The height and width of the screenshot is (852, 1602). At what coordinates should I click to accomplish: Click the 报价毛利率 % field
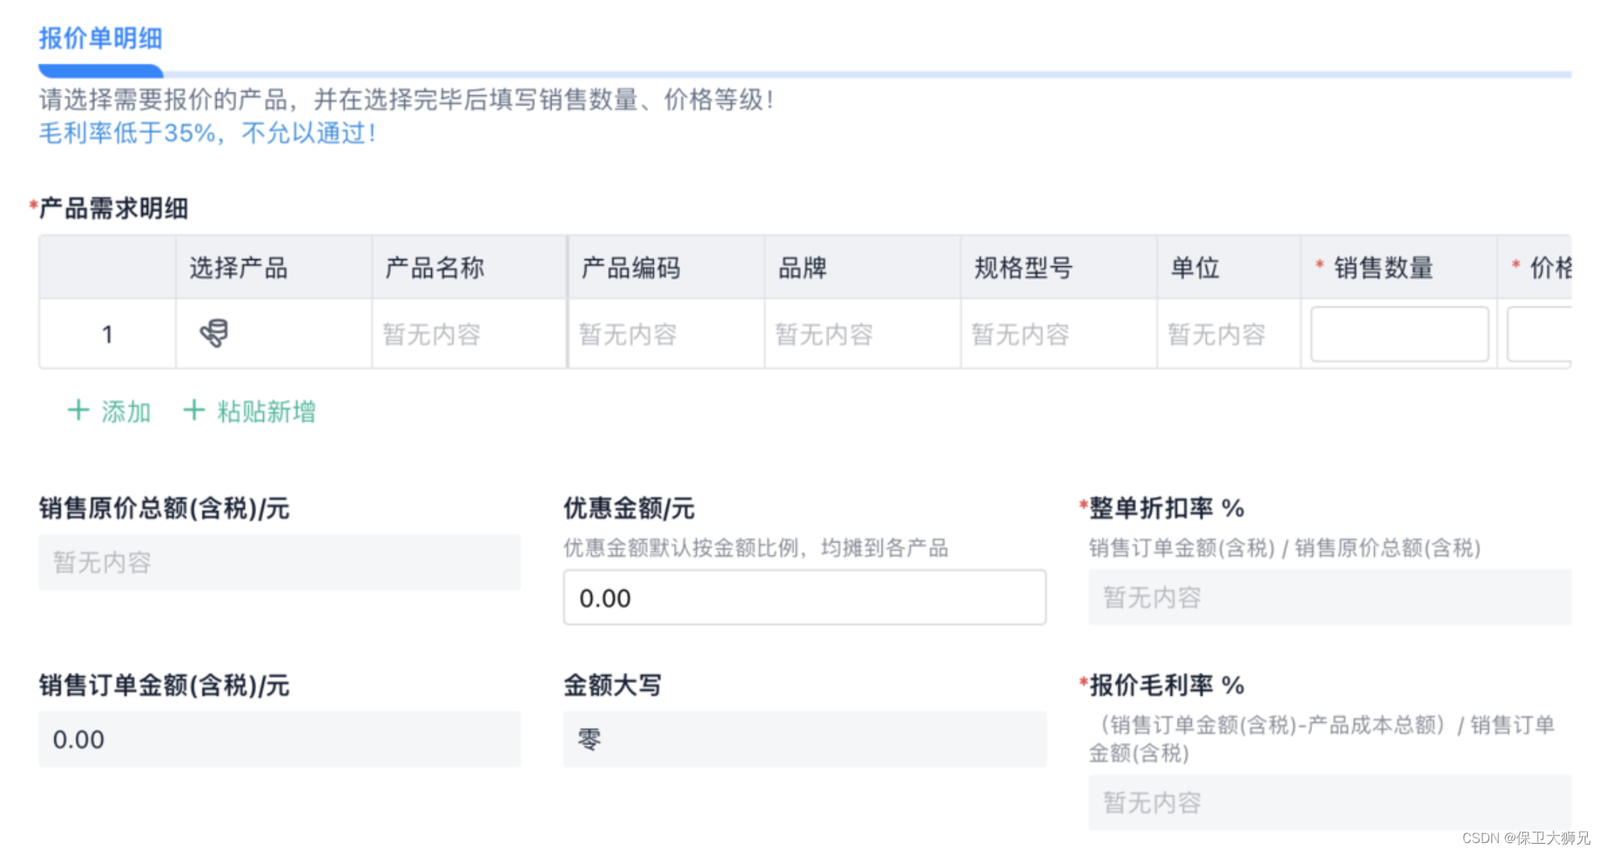(1329, 802)
